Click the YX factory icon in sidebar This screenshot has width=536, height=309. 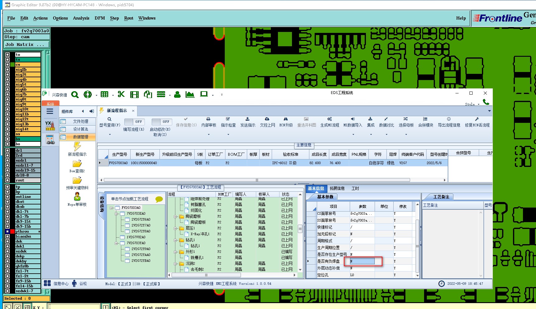[50, 125]
